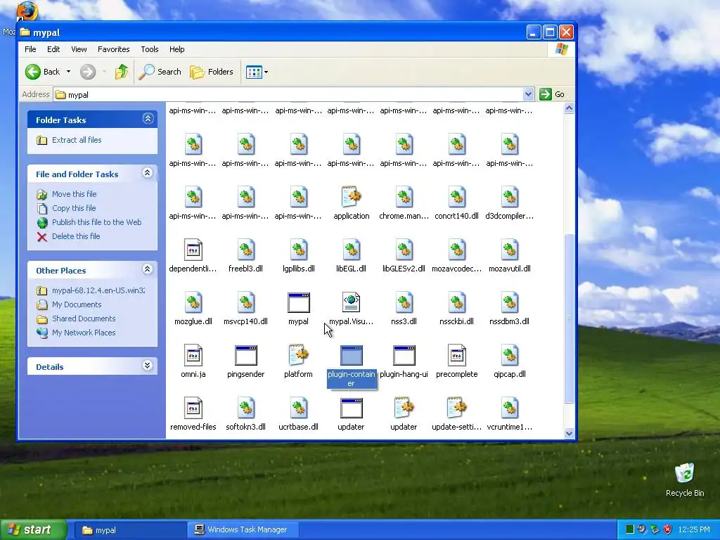This screenshot has width=720, height=540.
Task: Open the Favorites menu
Action: pyautogui.click(x=113, y=49)
